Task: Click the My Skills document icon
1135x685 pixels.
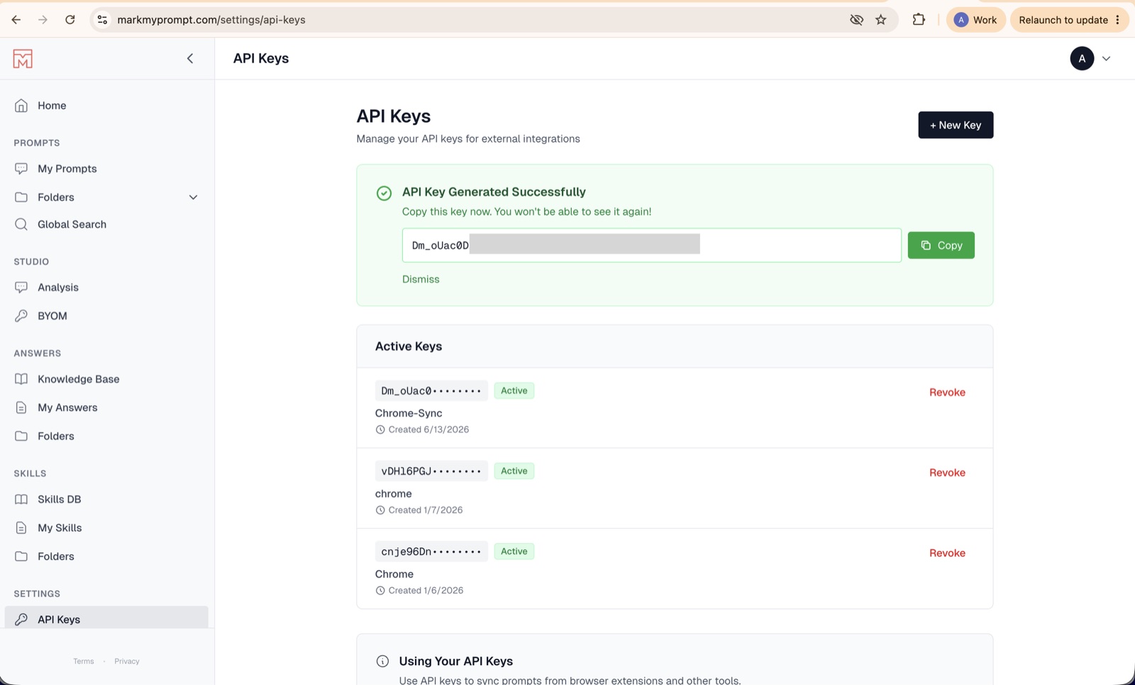Action: [21, 527]
